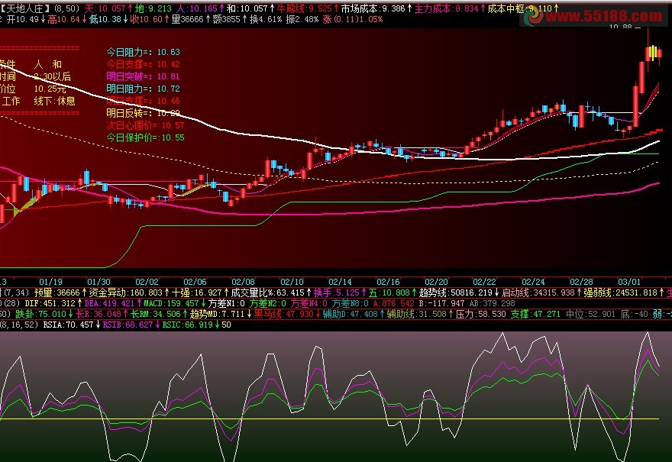Jump to the 01/19 date marker

pyautogui.click(x=50, y=282)
